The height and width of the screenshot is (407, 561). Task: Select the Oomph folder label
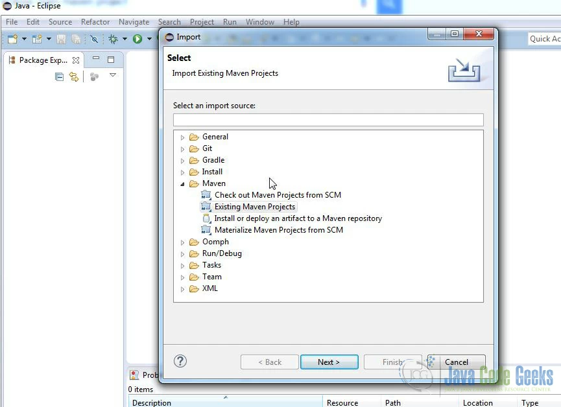pos(215,242)
